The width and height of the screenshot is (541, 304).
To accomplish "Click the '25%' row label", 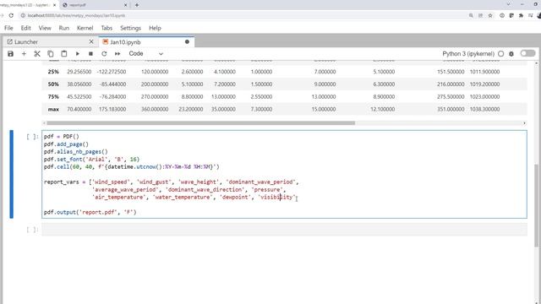I will 53,72.
